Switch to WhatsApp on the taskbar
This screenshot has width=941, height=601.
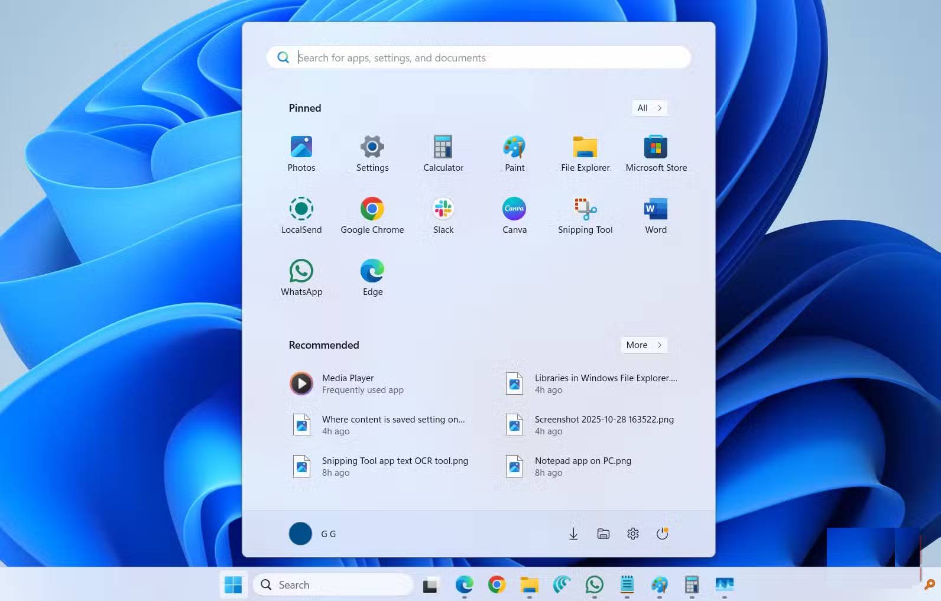point(594,584)
